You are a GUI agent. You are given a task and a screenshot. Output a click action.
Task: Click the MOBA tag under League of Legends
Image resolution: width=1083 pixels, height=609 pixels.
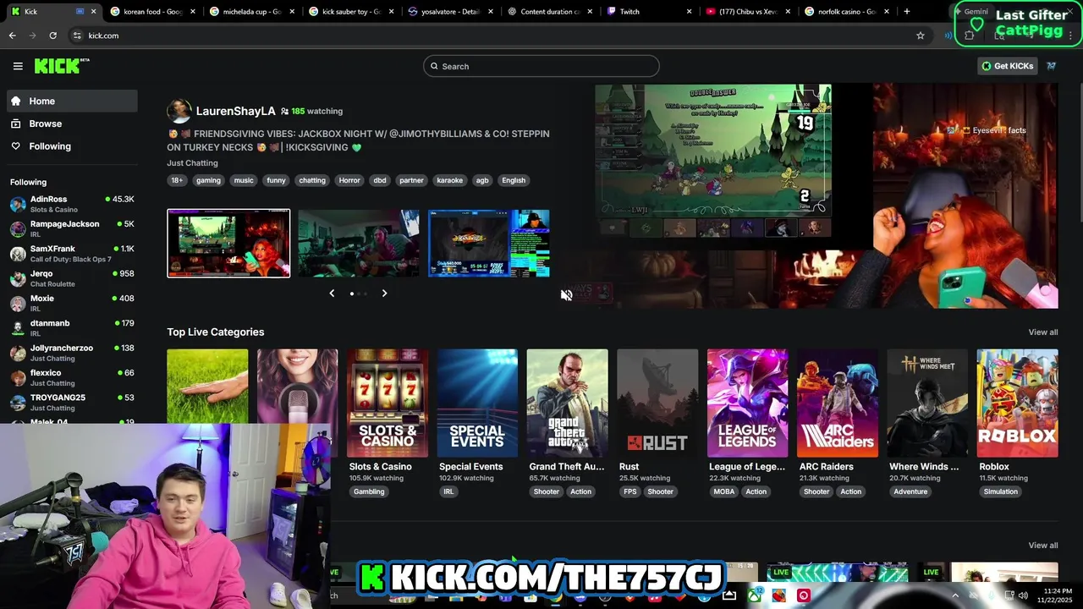coord(724,491)
